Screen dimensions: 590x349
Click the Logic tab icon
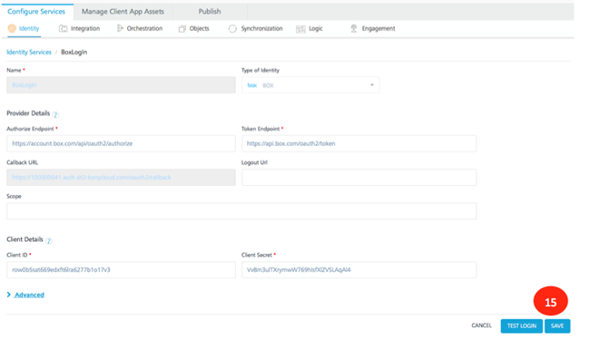[x=300, y=29]
